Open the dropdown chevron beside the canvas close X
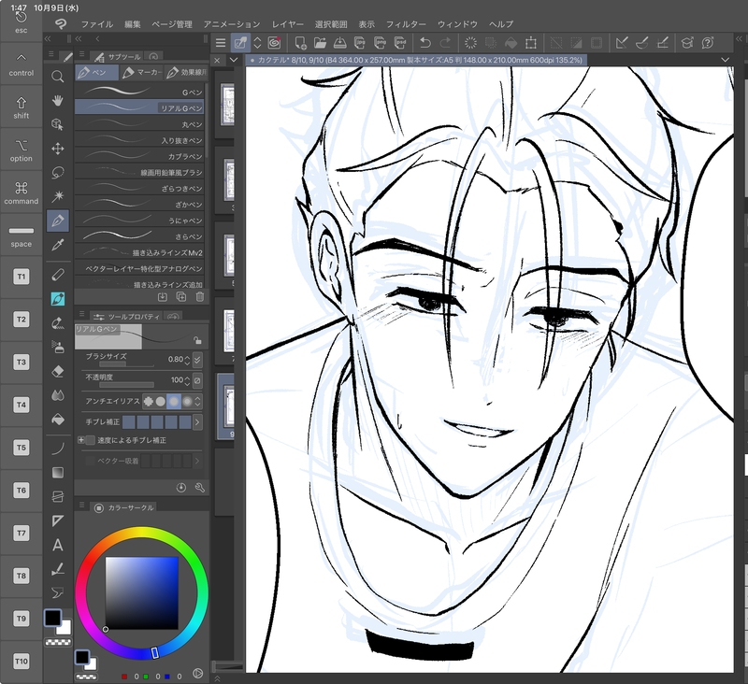The image size is (748, 684). pos(233,60)
